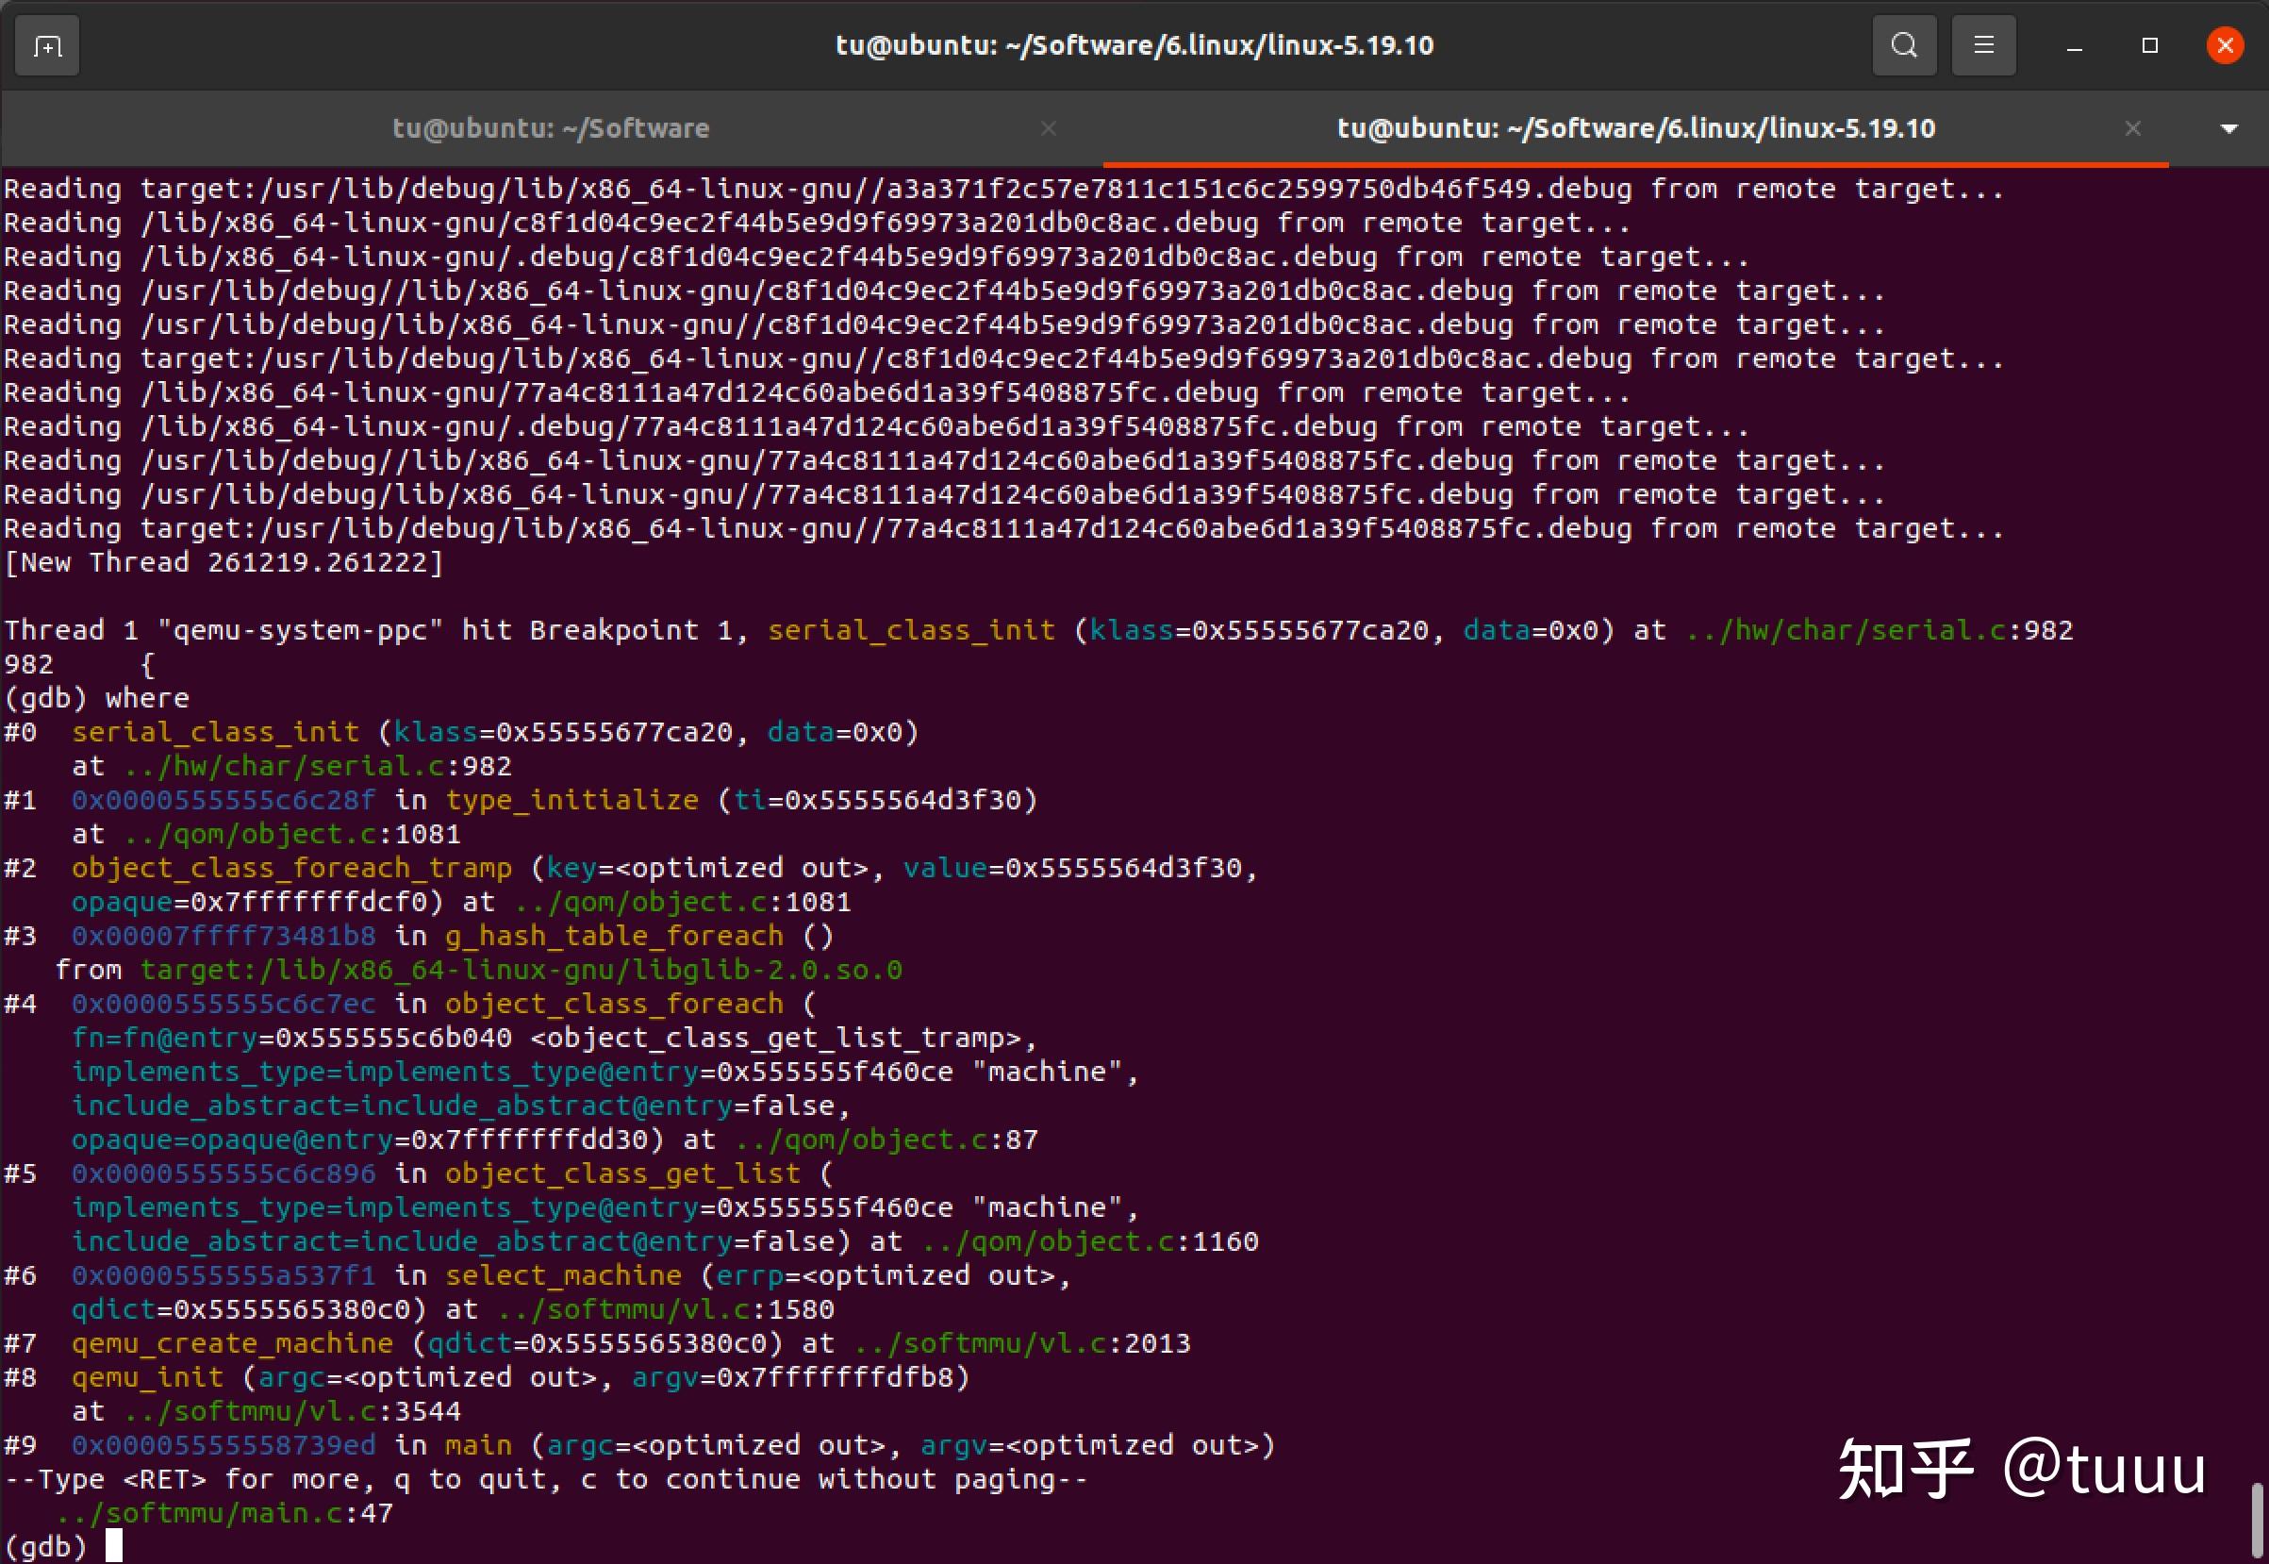Click "../qom/object.c:87" text
This screenshot has width=2269, height=1564.
click(886, 1140)
